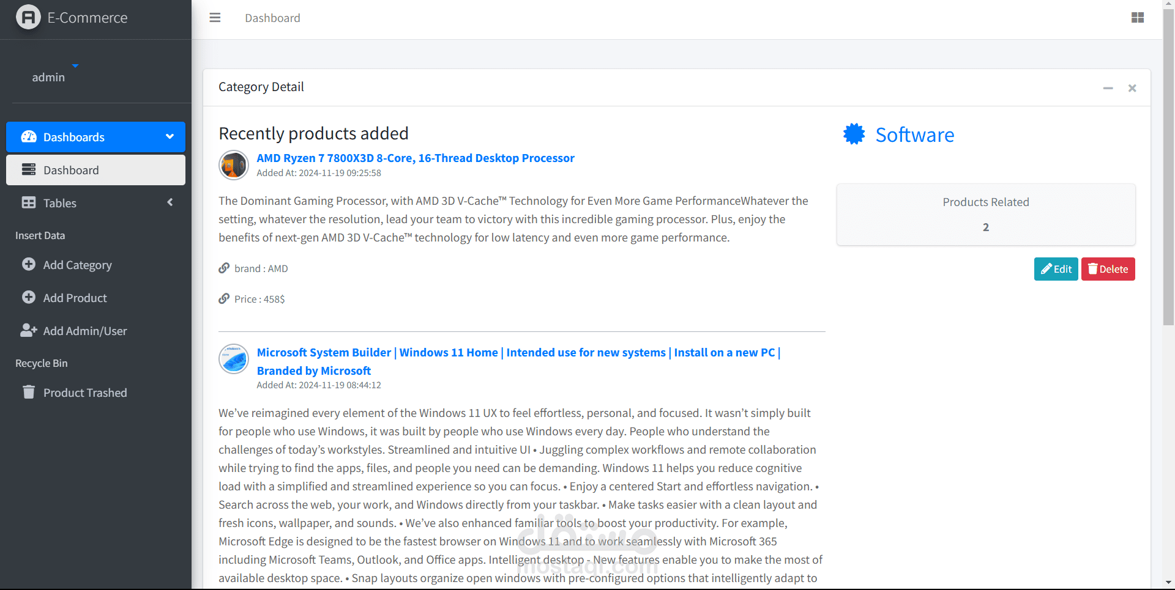1175x590 pixels.
Task: Click the Product Trashed trash icon
Action: [x=29, y=392]
